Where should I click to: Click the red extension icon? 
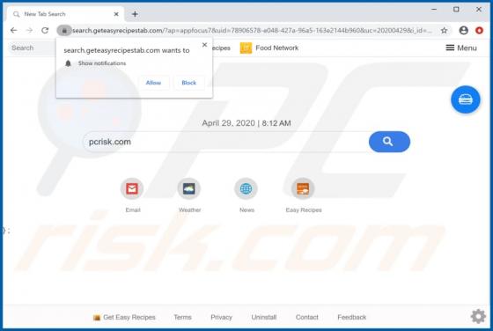479,31
